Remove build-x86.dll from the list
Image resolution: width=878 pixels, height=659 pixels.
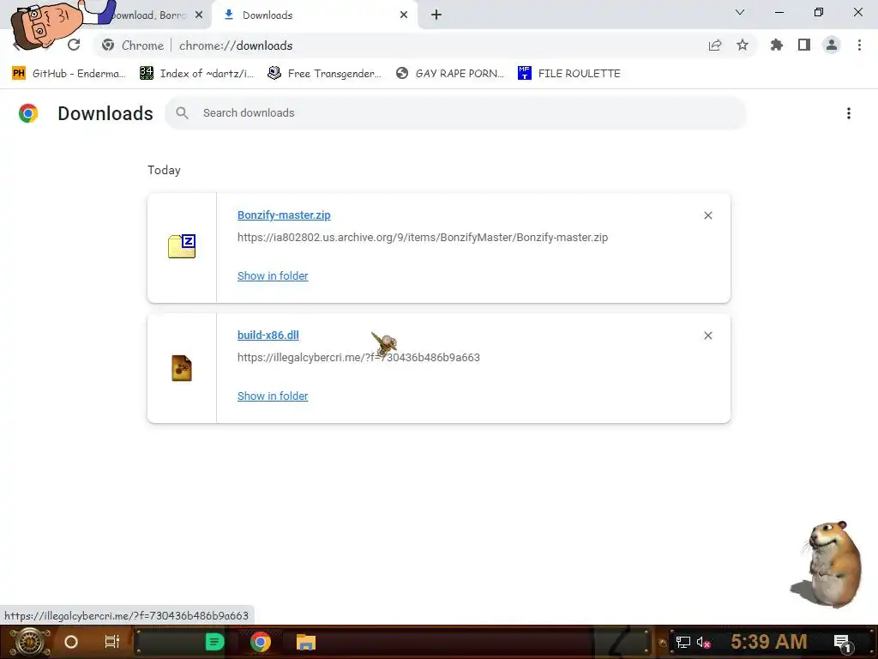707,336
